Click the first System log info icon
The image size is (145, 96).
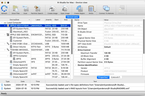click(2, 85)
